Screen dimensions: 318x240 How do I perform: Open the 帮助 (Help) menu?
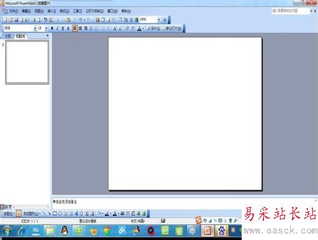click(x=126, y=11)
